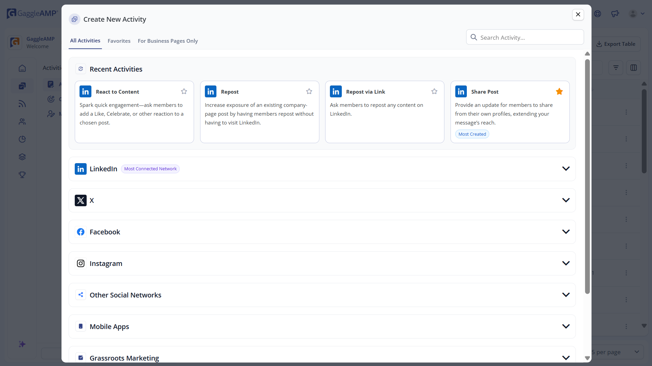The height and width of the screenshot is (366, 652).
Task: Open the feeds icon in sidebar
Action: pyautogui.click(x=22, y=104)
